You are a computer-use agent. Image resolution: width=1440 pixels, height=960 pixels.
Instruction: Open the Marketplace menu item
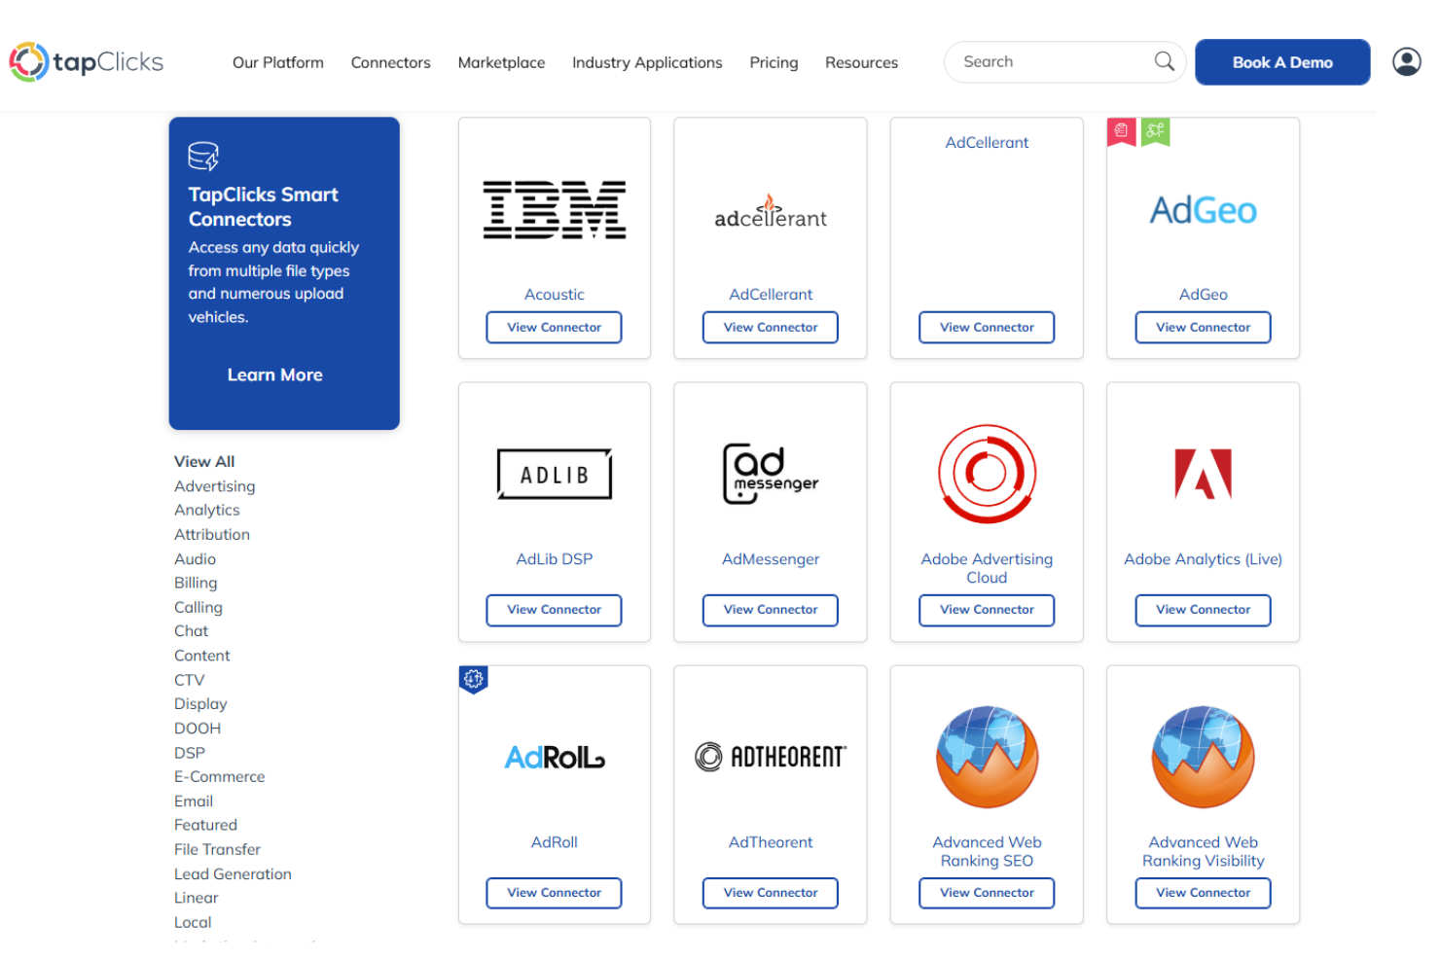pyautogui.click(x=501, y=61)
